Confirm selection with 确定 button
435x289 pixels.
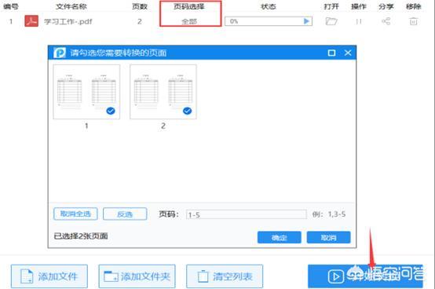coord(279,237)
